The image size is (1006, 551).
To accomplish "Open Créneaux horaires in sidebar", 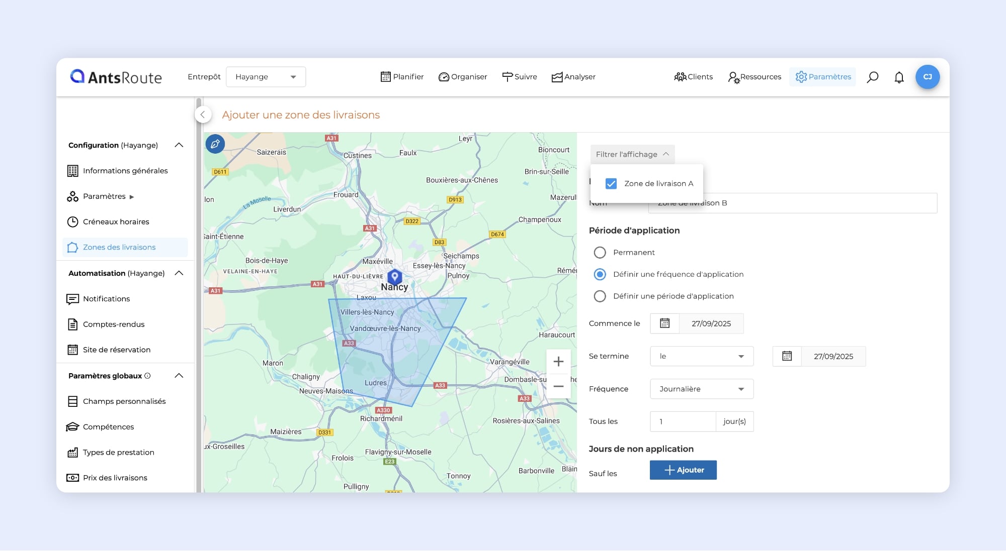I will [116, 222].
